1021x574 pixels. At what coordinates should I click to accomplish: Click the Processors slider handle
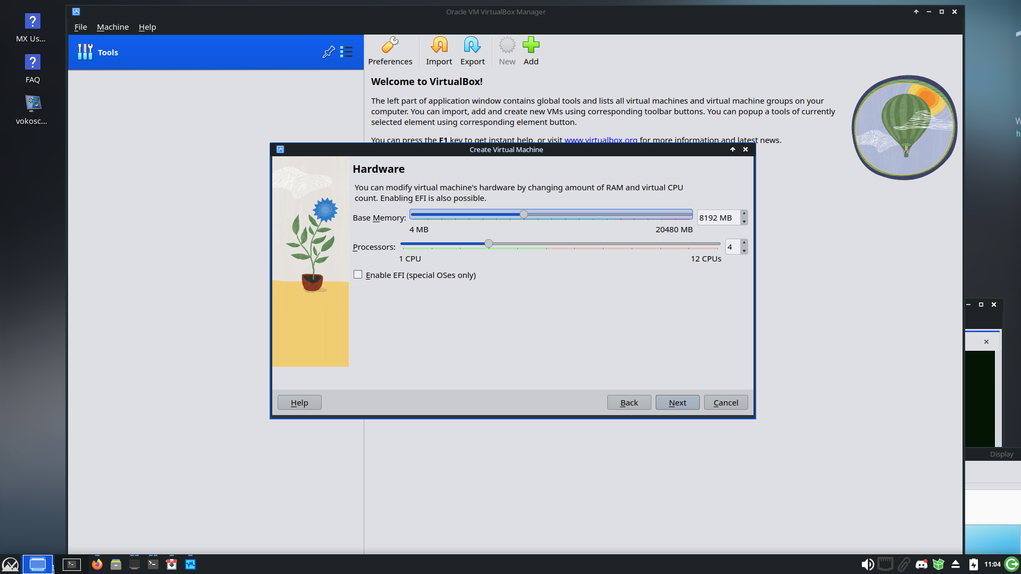[489, 243]
